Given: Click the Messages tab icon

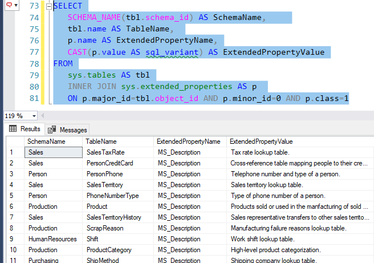Looking at the screenshot, I should point(52,130).
